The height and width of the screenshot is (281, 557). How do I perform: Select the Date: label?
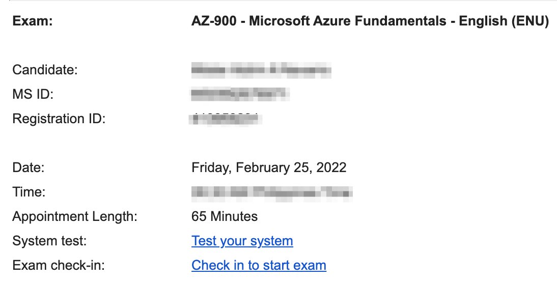click(x=29, y=167)
